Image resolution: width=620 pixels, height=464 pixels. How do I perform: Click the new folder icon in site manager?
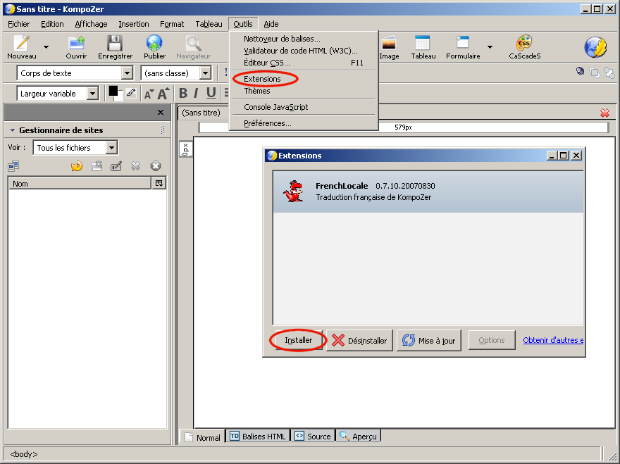(x=97, y=166)
